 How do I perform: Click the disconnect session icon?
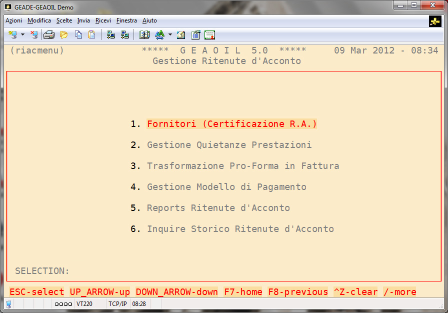tap(34, 35)
